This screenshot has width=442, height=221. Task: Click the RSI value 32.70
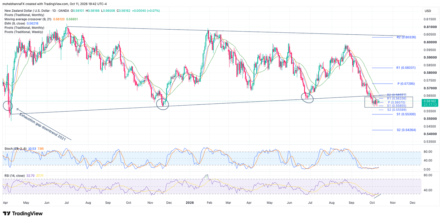click(30, 176)
